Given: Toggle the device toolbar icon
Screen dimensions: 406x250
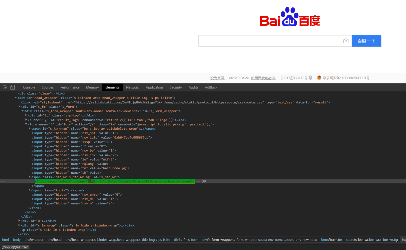Looking at the screenshot, I should point(12,87).
